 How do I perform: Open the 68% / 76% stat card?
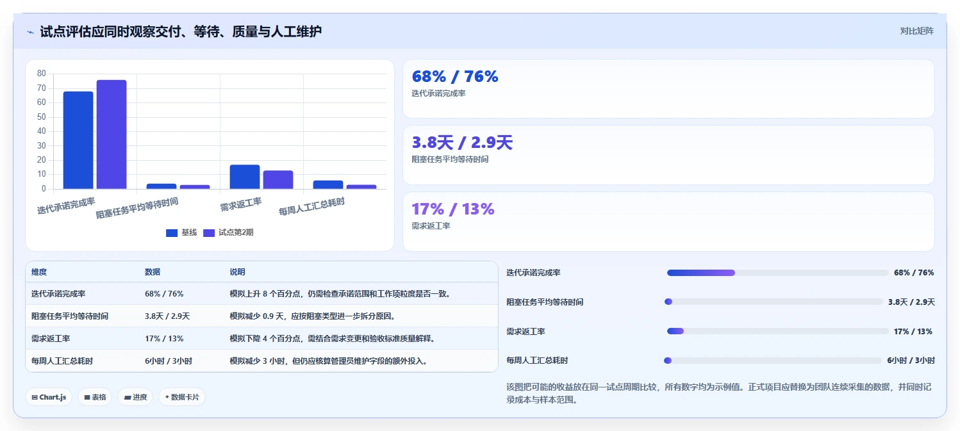[668, 88]
